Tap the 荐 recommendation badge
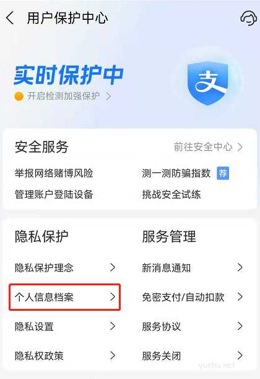 tap(223, 173)
